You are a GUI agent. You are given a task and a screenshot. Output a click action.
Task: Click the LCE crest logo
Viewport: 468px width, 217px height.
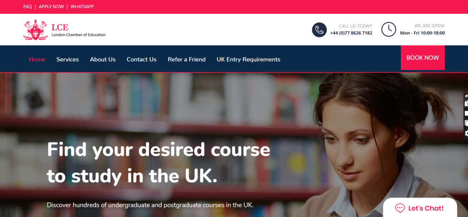pyautogui.click(x=35, y=30)
